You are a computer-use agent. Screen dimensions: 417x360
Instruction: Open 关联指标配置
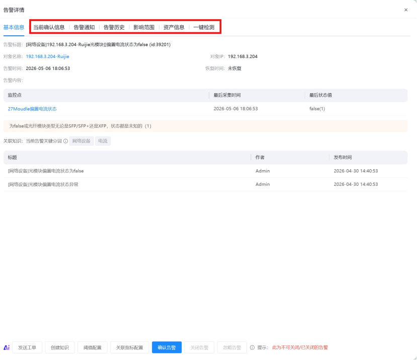(x=129, y=347)
